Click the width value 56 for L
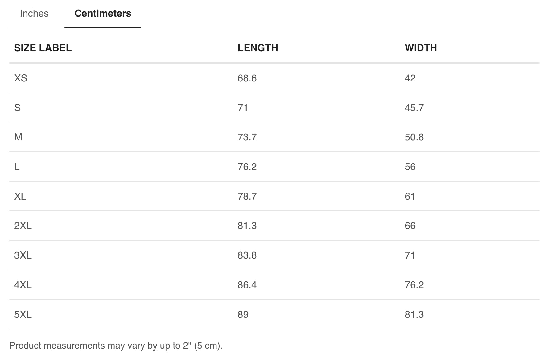This screenshot has width=544, height=361. point(410,167)
